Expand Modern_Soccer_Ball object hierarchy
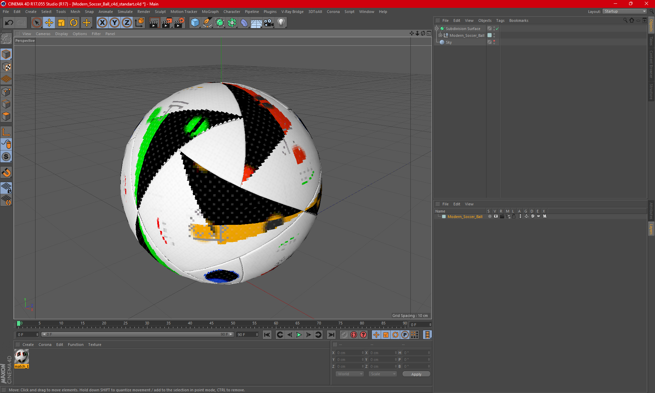Screen dimensions: 655x393 point(440,35)
